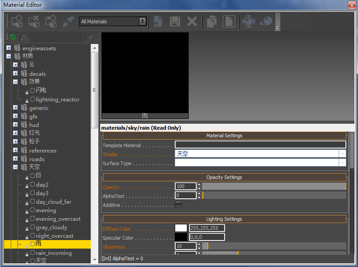Click the checkmark filter icon
This screenshot has height=267, width=358.
(91, 37)
